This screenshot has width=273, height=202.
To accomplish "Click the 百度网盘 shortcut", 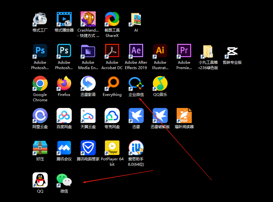I will click(64, 116).
